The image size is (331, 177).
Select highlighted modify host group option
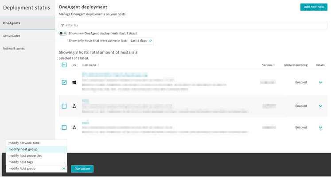pos(36,149)
